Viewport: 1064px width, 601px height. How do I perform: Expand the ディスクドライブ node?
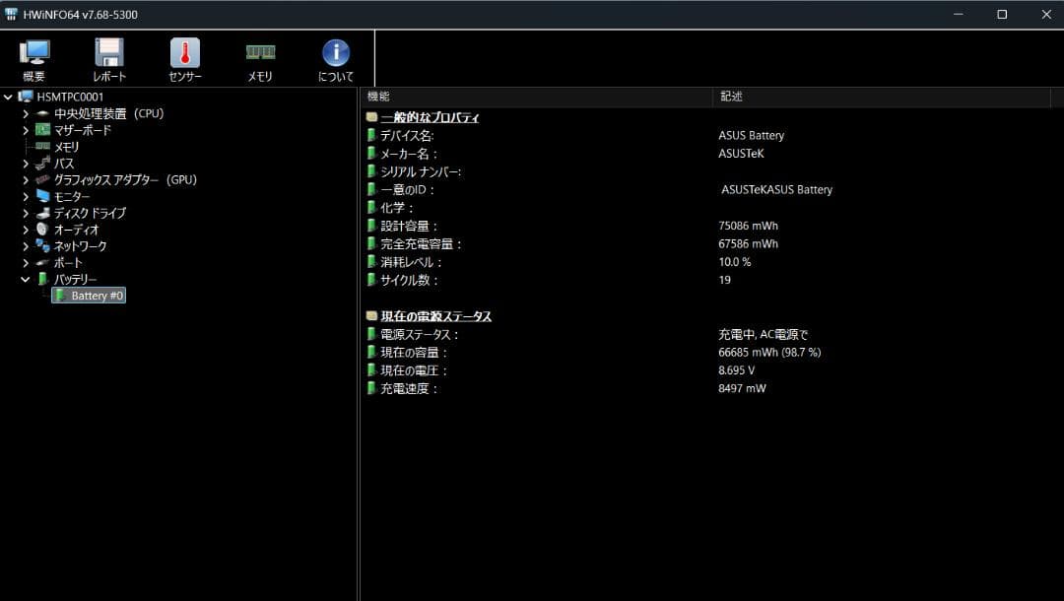(26, 213)
